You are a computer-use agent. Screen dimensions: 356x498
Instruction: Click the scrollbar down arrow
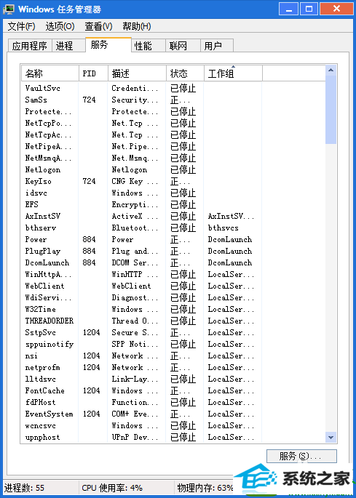[x=331, y=437]
